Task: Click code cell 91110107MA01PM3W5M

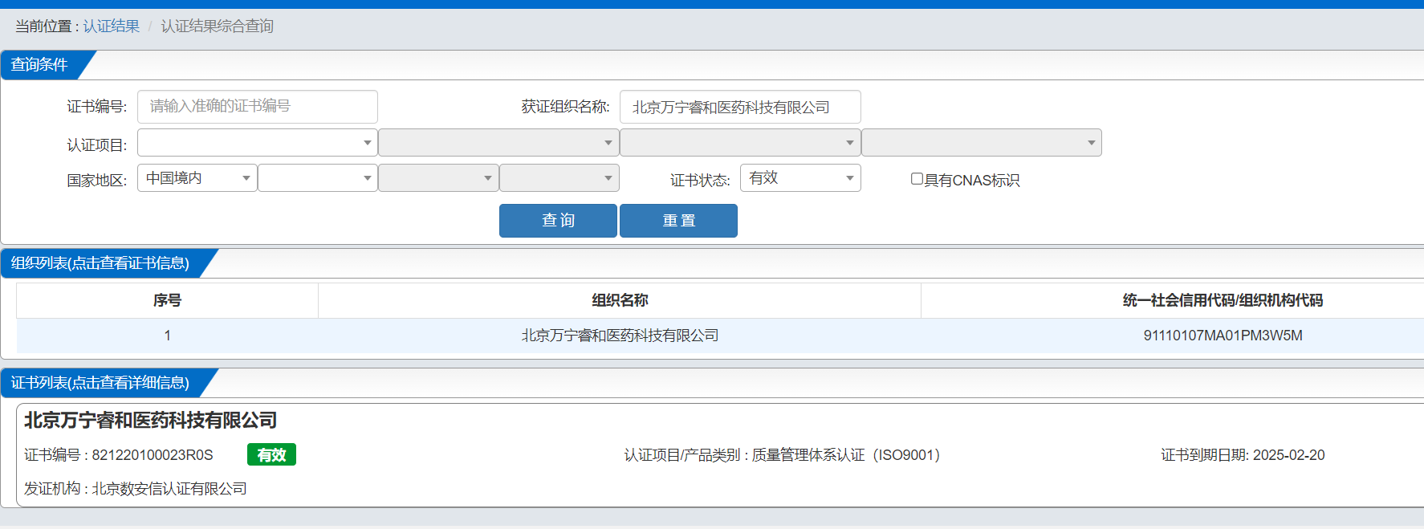Action: [x=1223, y=336]
